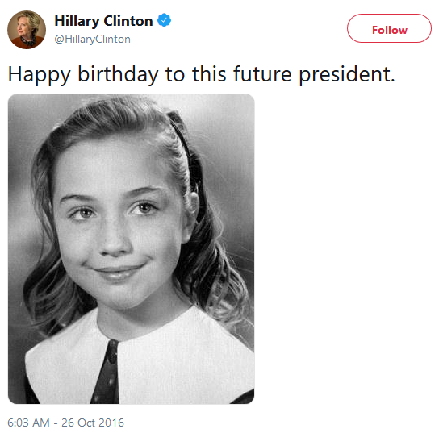Click the Hillary Clinton display name
439x433 pixels.
tap(103, 21)
